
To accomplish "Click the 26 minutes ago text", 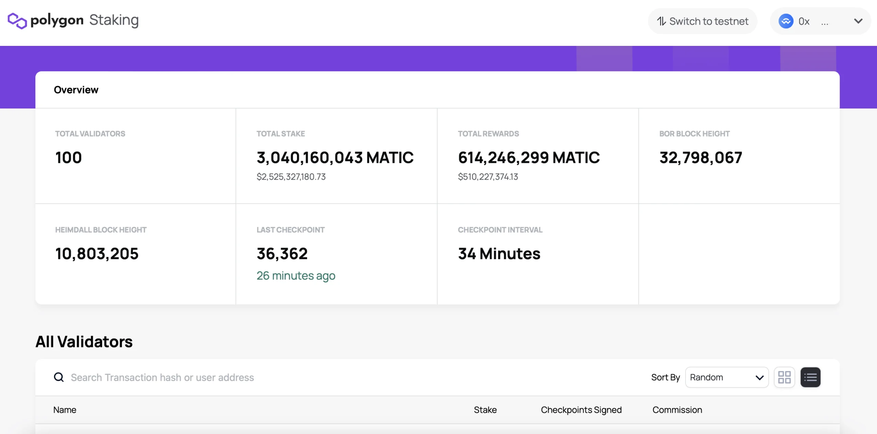I will [x=296, y=276].
